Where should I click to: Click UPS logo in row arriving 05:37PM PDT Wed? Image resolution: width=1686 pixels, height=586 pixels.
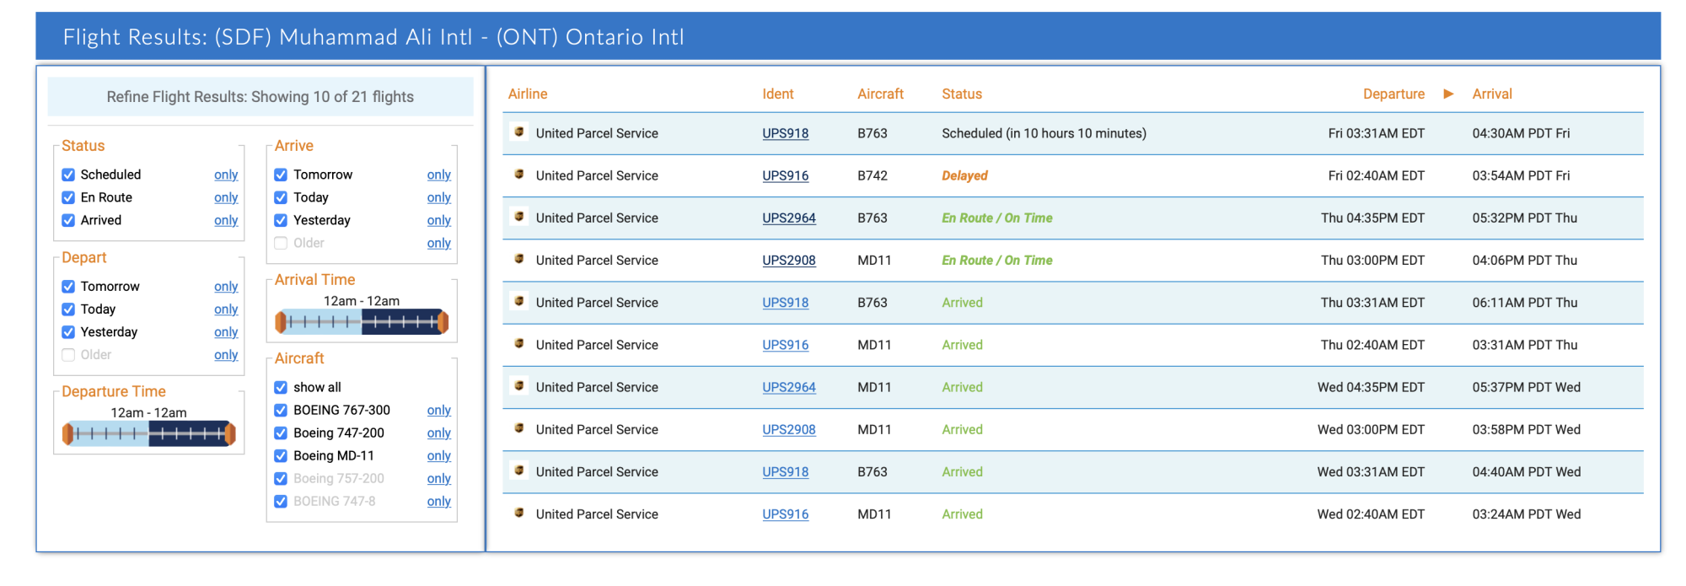click(519, 385)
